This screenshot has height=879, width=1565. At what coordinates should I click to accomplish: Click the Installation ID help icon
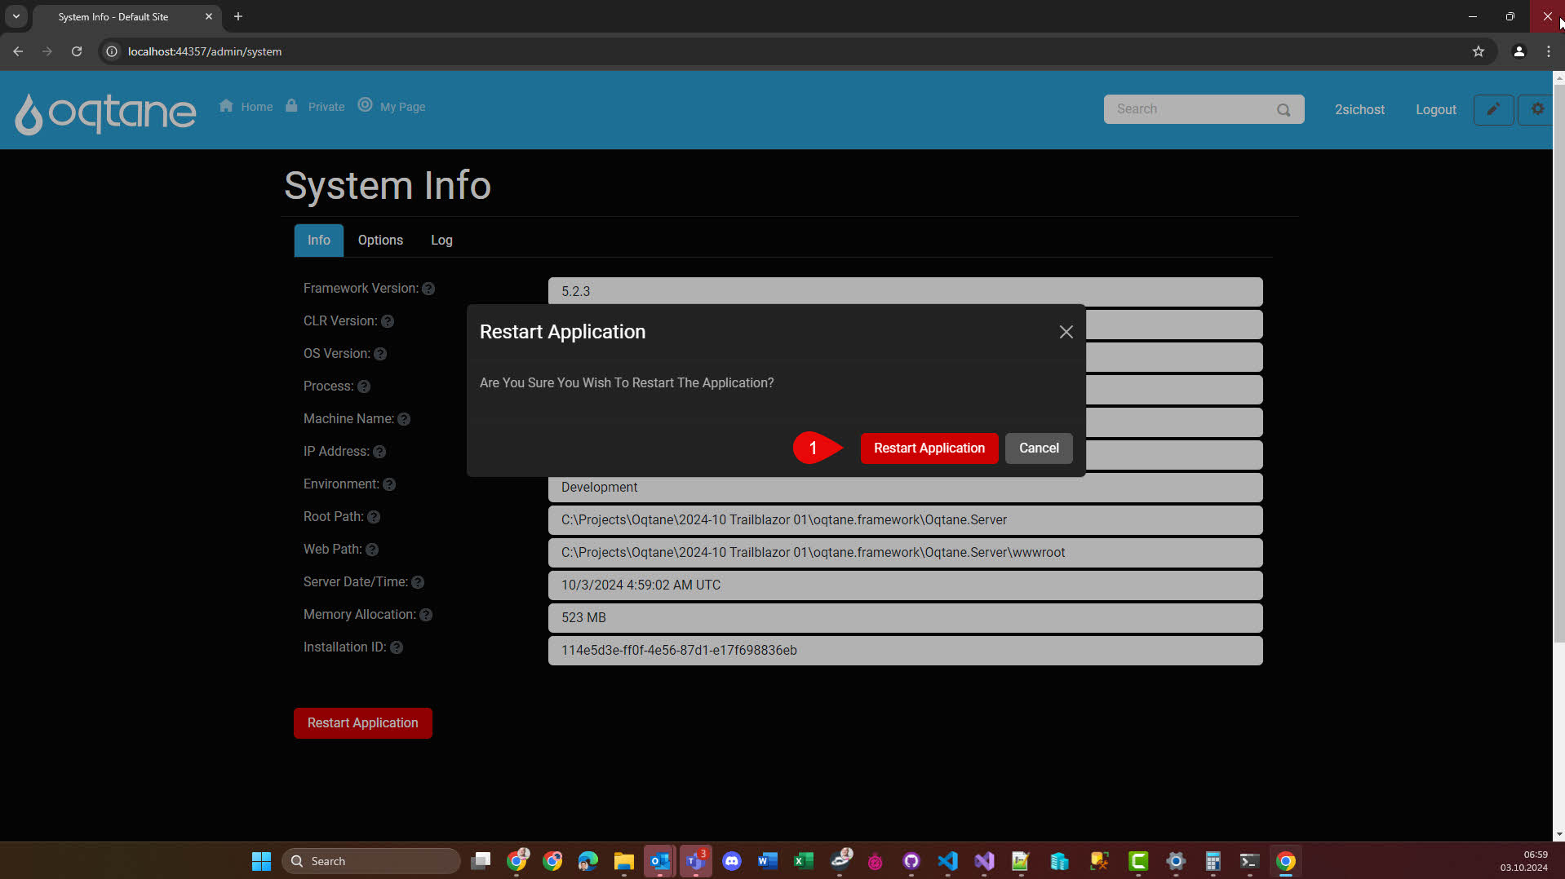pyautogui.click(x=397, y=647)
